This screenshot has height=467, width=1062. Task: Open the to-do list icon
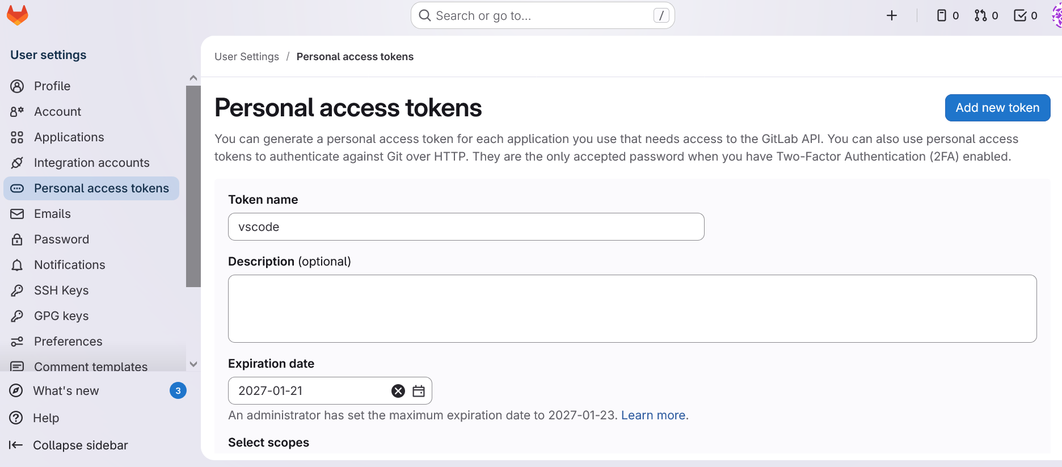[x=1025, y=16]
